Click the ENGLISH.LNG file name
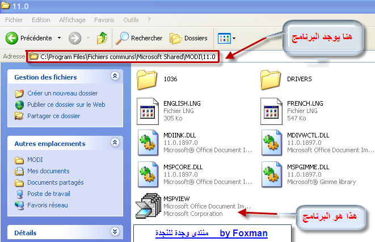375x242 pixels. [182, 103]
